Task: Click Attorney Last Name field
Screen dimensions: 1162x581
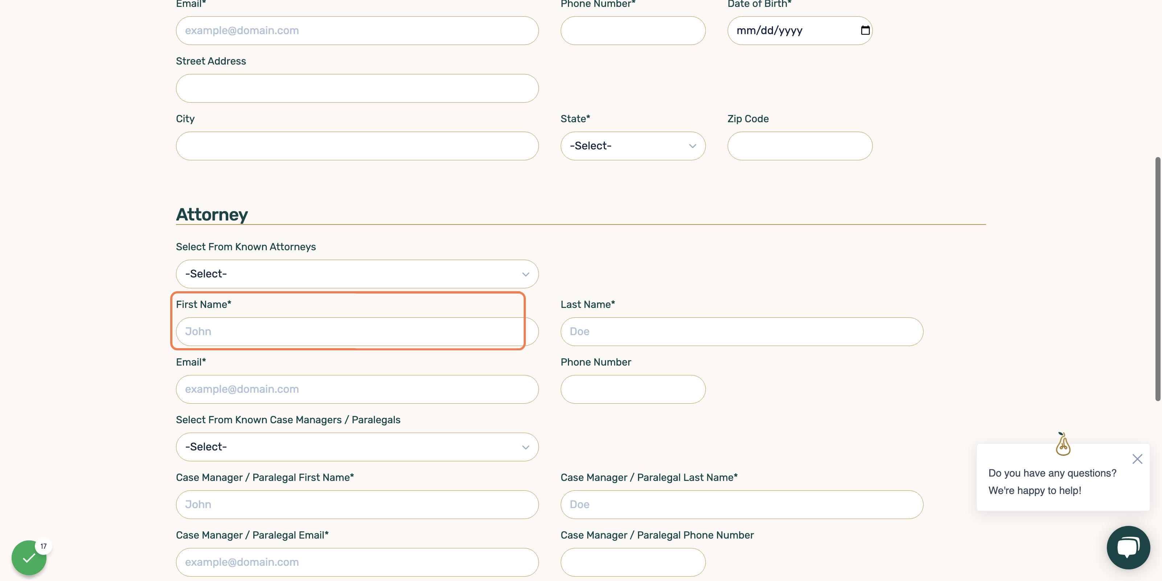Action: tap(742, 331)
